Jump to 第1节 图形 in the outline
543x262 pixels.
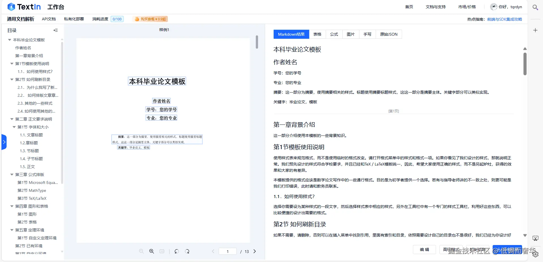(x=27, y=214)
